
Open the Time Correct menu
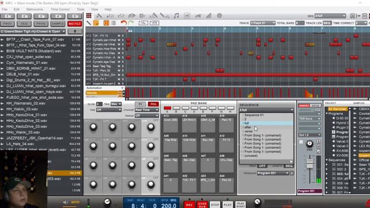(60, 9)
